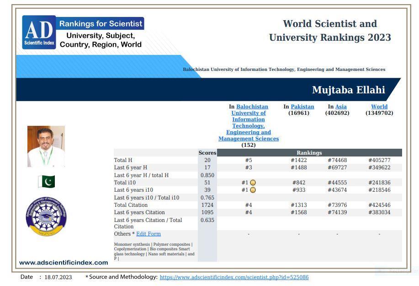Viewport: 419px width, 286px height.
Task: Click the Pakistan scientist count (16961)
Action: [299, 113]
